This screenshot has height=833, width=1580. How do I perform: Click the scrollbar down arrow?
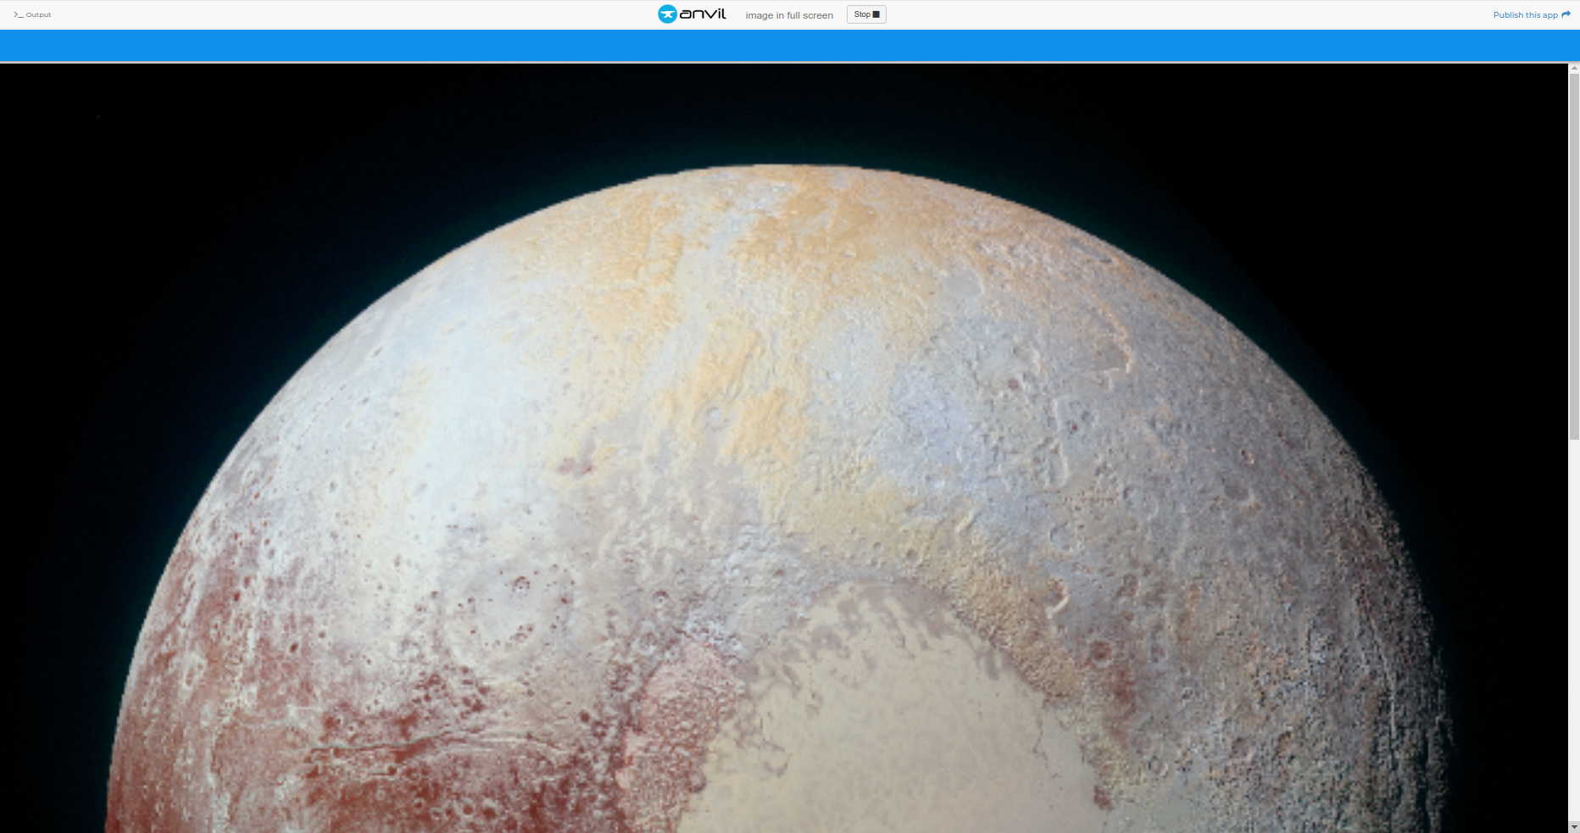click(x=1574, y=826)
